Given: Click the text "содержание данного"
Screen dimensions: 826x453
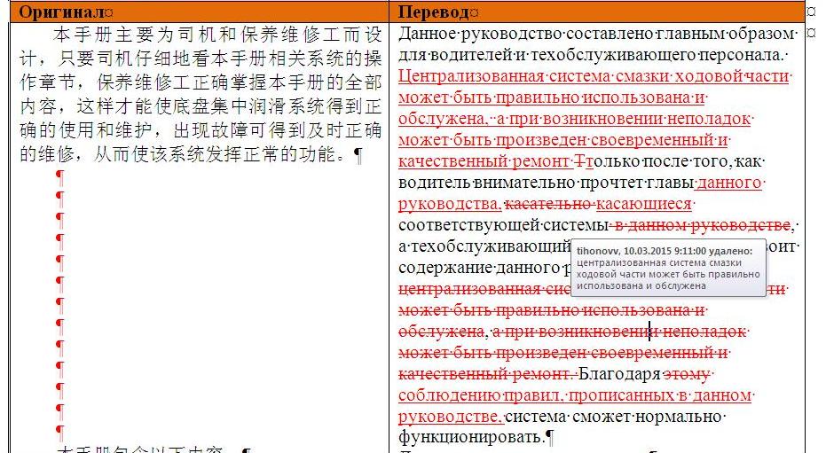Looking at the screenshot, I should pos(479,268).
